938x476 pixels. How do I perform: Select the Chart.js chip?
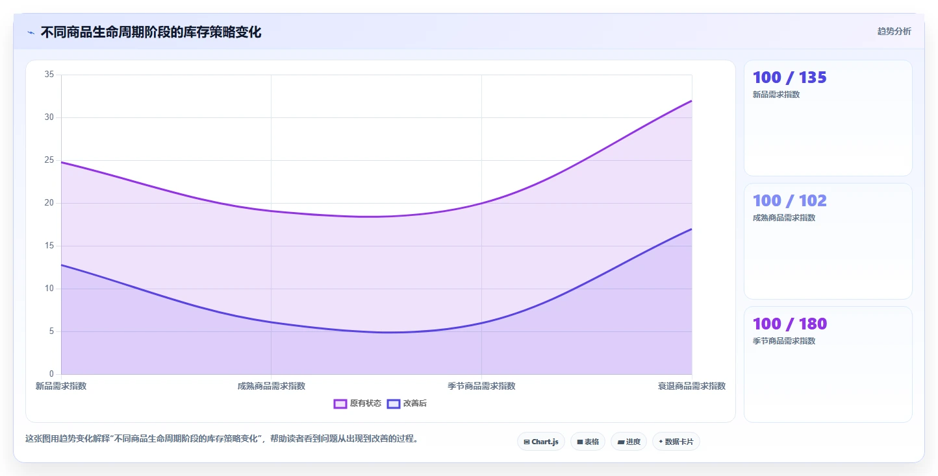click(x=541, y=442)
